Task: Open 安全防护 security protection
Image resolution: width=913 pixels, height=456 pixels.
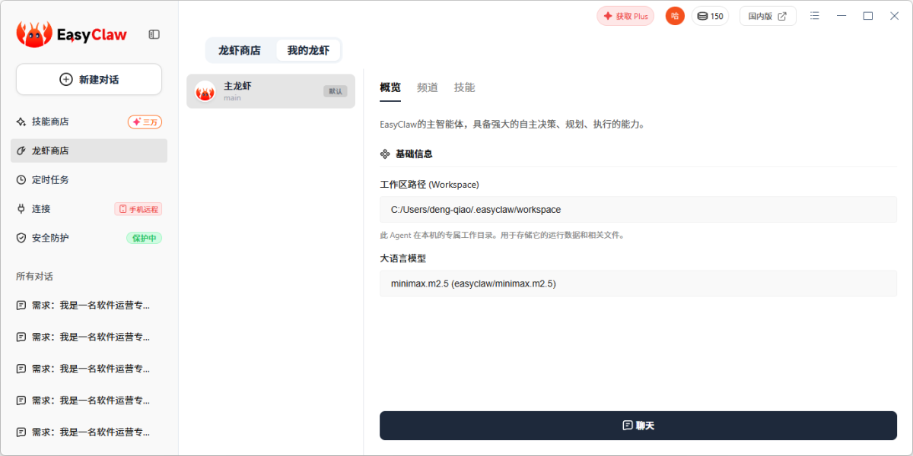Action: pos(50,238)
